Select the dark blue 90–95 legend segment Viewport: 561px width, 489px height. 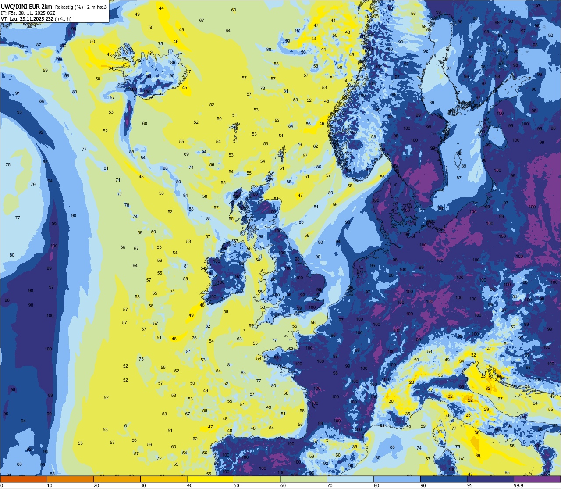[x=444, y=479]
